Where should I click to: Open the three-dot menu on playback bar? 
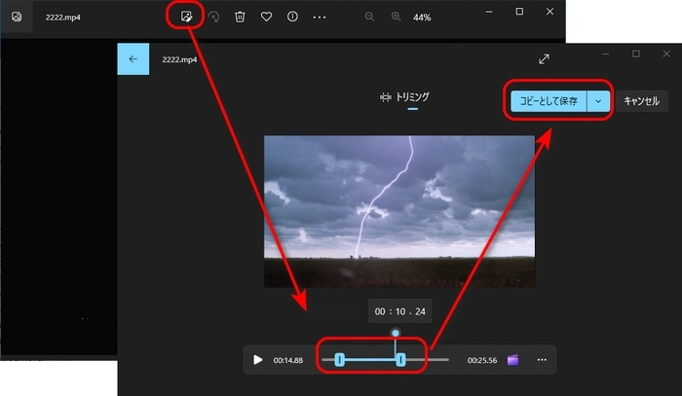(x=542, y=360)
